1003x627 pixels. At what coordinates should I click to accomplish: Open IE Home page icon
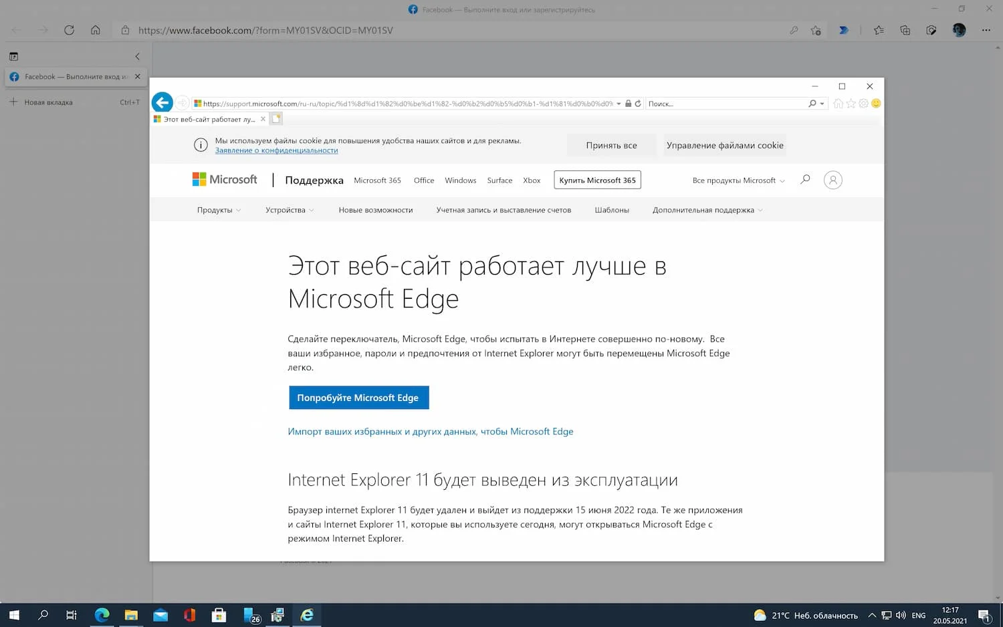838,104
